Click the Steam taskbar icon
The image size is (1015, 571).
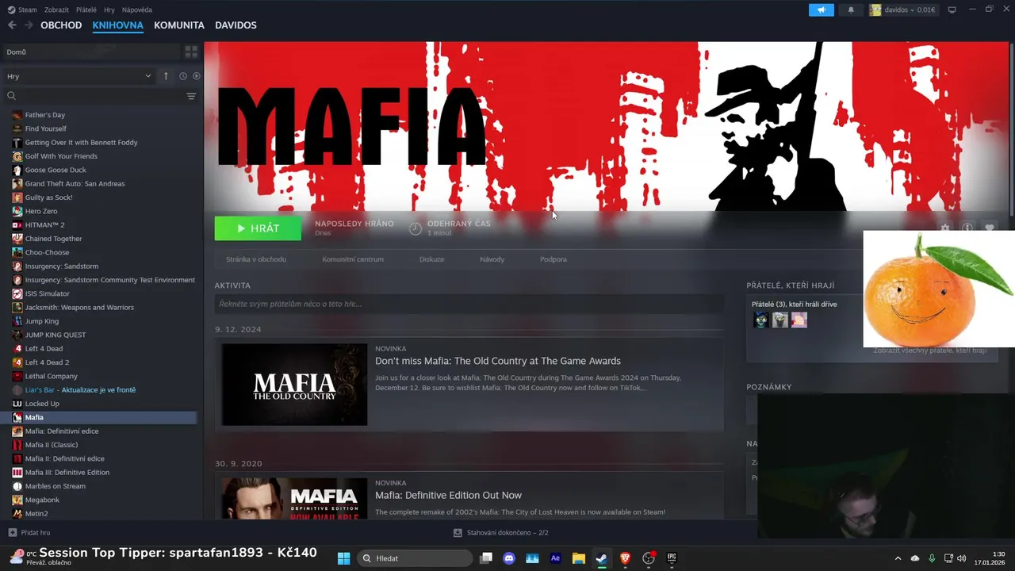point(602,558)
